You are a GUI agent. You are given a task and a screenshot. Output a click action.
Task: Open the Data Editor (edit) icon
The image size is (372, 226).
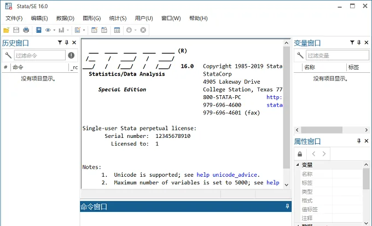click(x=94, y=30)
